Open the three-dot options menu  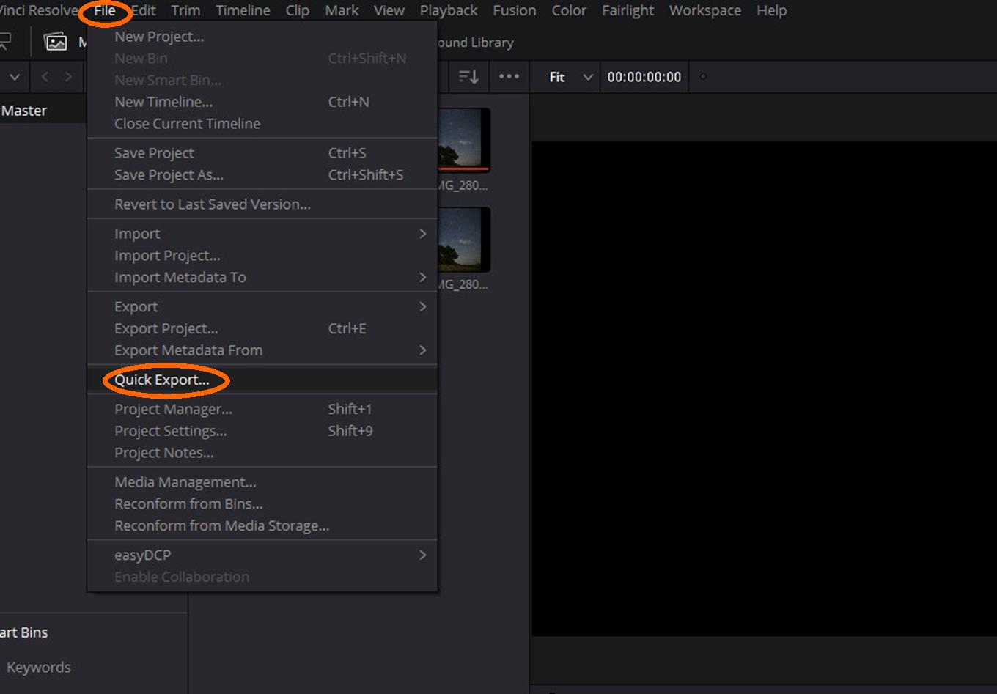[x=509, y=77]
